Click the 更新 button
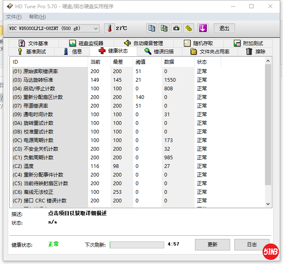Image resolution: width=283 pixels, height=264 pixels. pos(212,245)
